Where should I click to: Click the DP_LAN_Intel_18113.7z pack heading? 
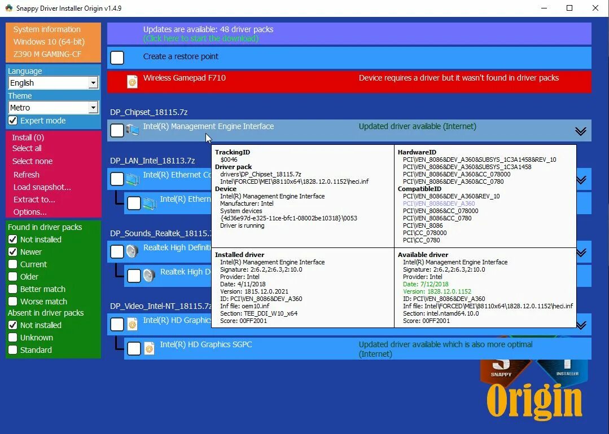[152, 161]
